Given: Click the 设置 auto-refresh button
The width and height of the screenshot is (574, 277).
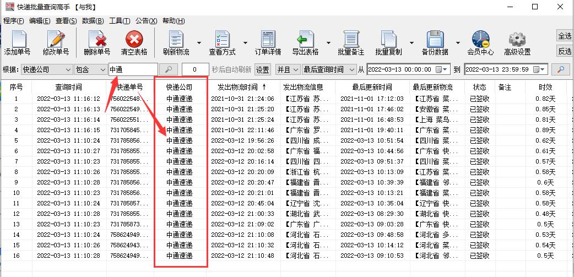Looking at the screenshot, I should 262,69.
